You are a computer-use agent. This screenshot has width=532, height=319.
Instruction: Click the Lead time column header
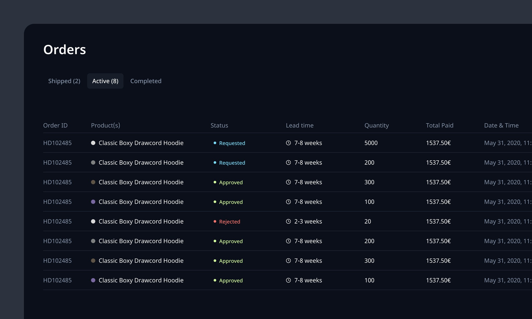(x=300, y=126)
